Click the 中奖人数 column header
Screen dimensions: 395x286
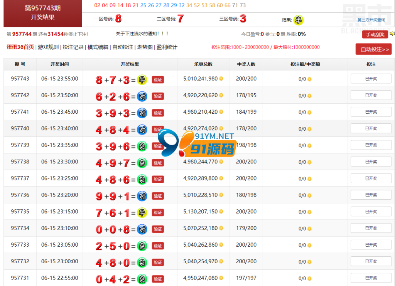246,64
